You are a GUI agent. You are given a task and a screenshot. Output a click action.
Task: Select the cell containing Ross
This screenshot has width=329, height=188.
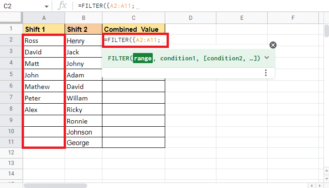(44, 41)
